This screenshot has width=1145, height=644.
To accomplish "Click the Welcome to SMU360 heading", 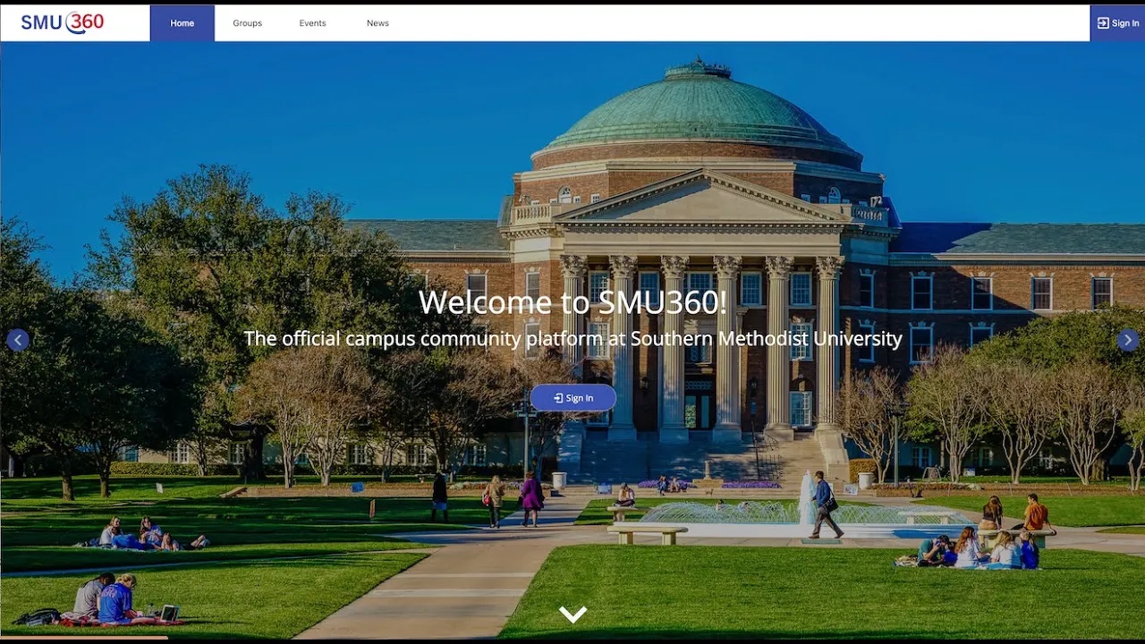I will 572,302.
